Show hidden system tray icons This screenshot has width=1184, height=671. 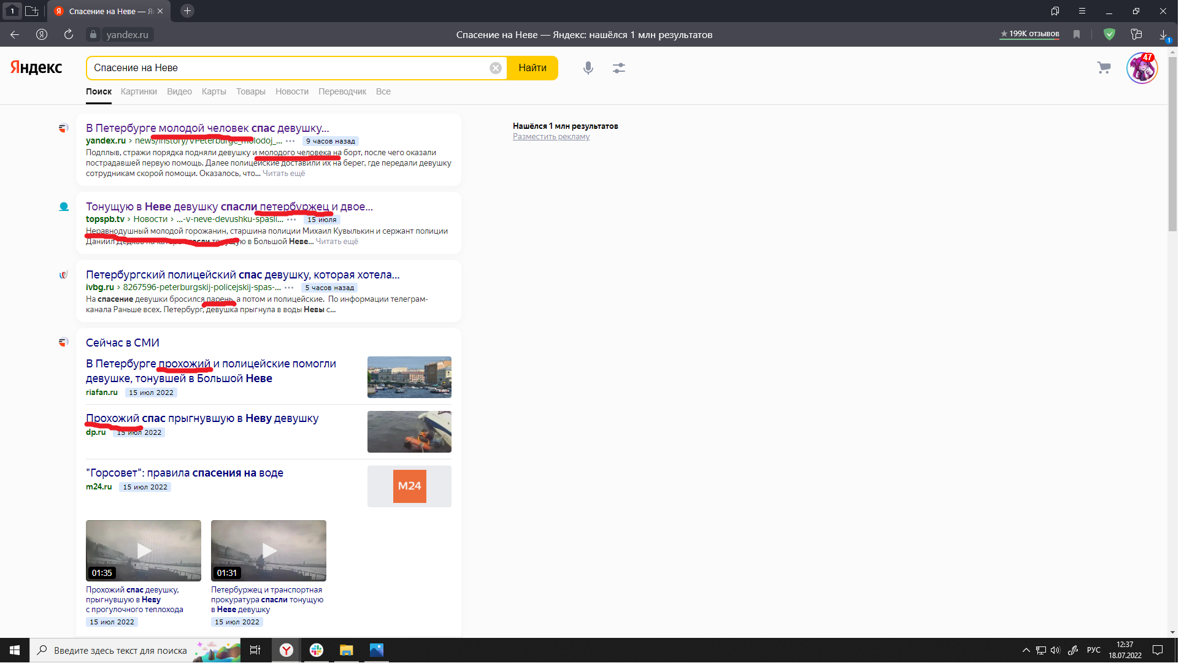(x=1026, y=650)
